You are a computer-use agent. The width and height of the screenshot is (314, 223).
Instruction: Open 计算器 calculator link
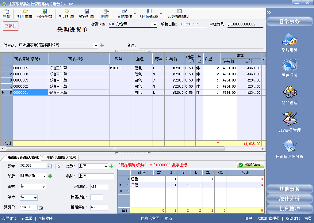27,218
